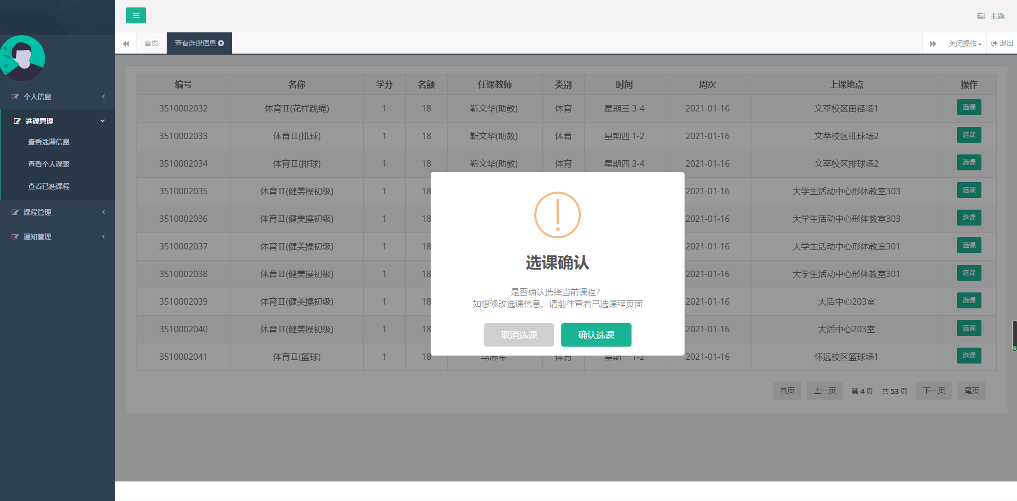Click the 退出 logout icon

[x=994, y=43]
